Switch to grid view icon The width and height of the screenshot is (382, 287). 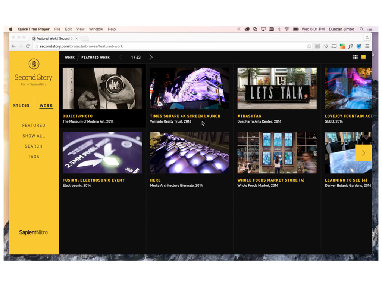pos(355,57)
